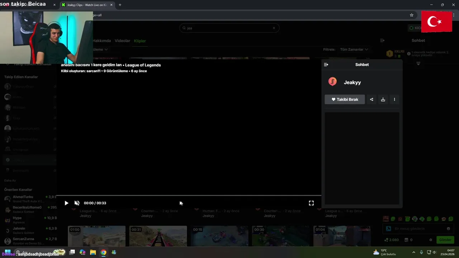The width and height of the screenshot is (459, 258).
Task: Open the microphone tray icon
Action: coord(421,252)
